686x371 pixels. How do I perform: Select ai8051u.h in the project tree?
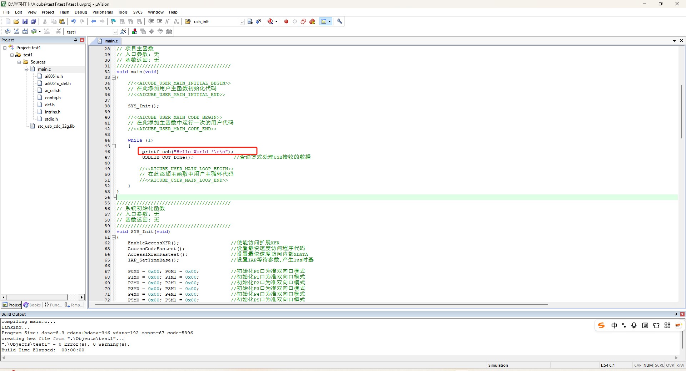coord(54,76)
